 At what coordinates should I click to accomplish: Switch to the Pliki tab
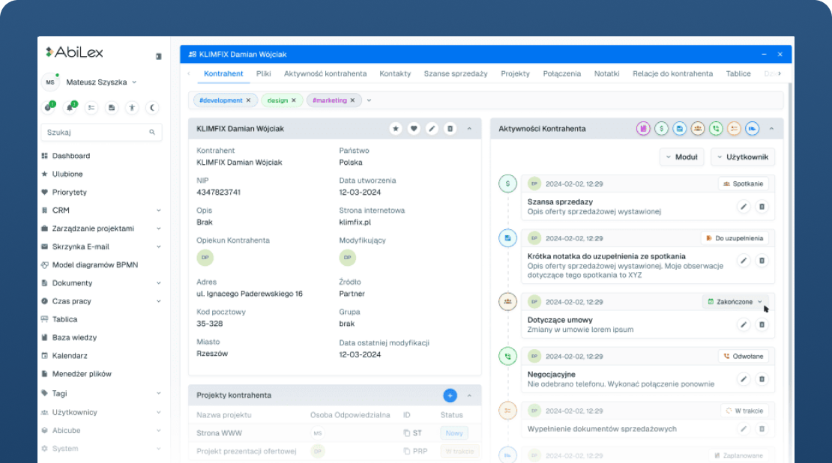coord(263,73)
